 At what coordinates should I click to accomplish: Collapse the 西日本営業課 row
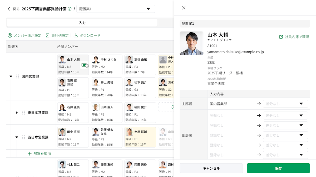point(17,137)
